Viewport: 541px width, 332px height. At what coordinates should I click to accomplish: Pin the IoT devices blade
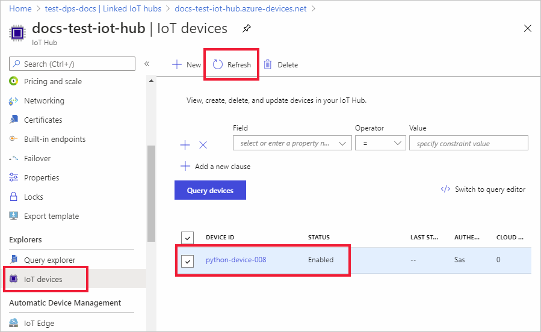tap(247, 28)
